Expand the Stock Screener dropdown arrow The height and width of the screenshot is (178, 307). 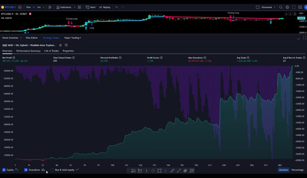[21, 38]
